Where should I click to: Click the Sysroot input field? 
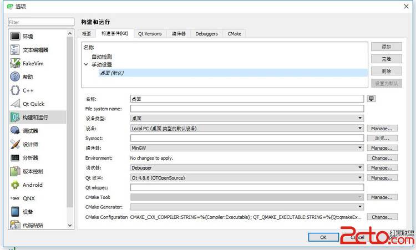tap(247, 138)
